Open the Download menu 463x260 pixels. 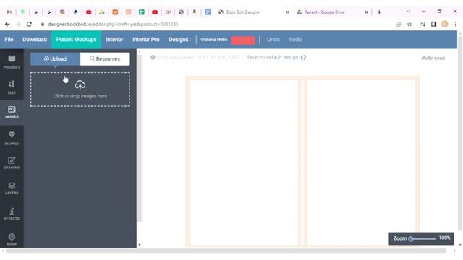(35, 40)
